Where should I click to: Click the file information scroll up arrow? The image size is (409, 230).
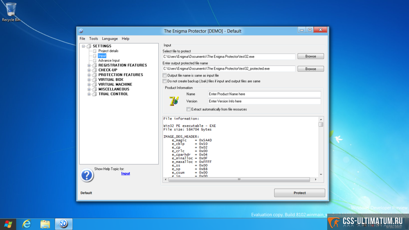pos(321,120)
